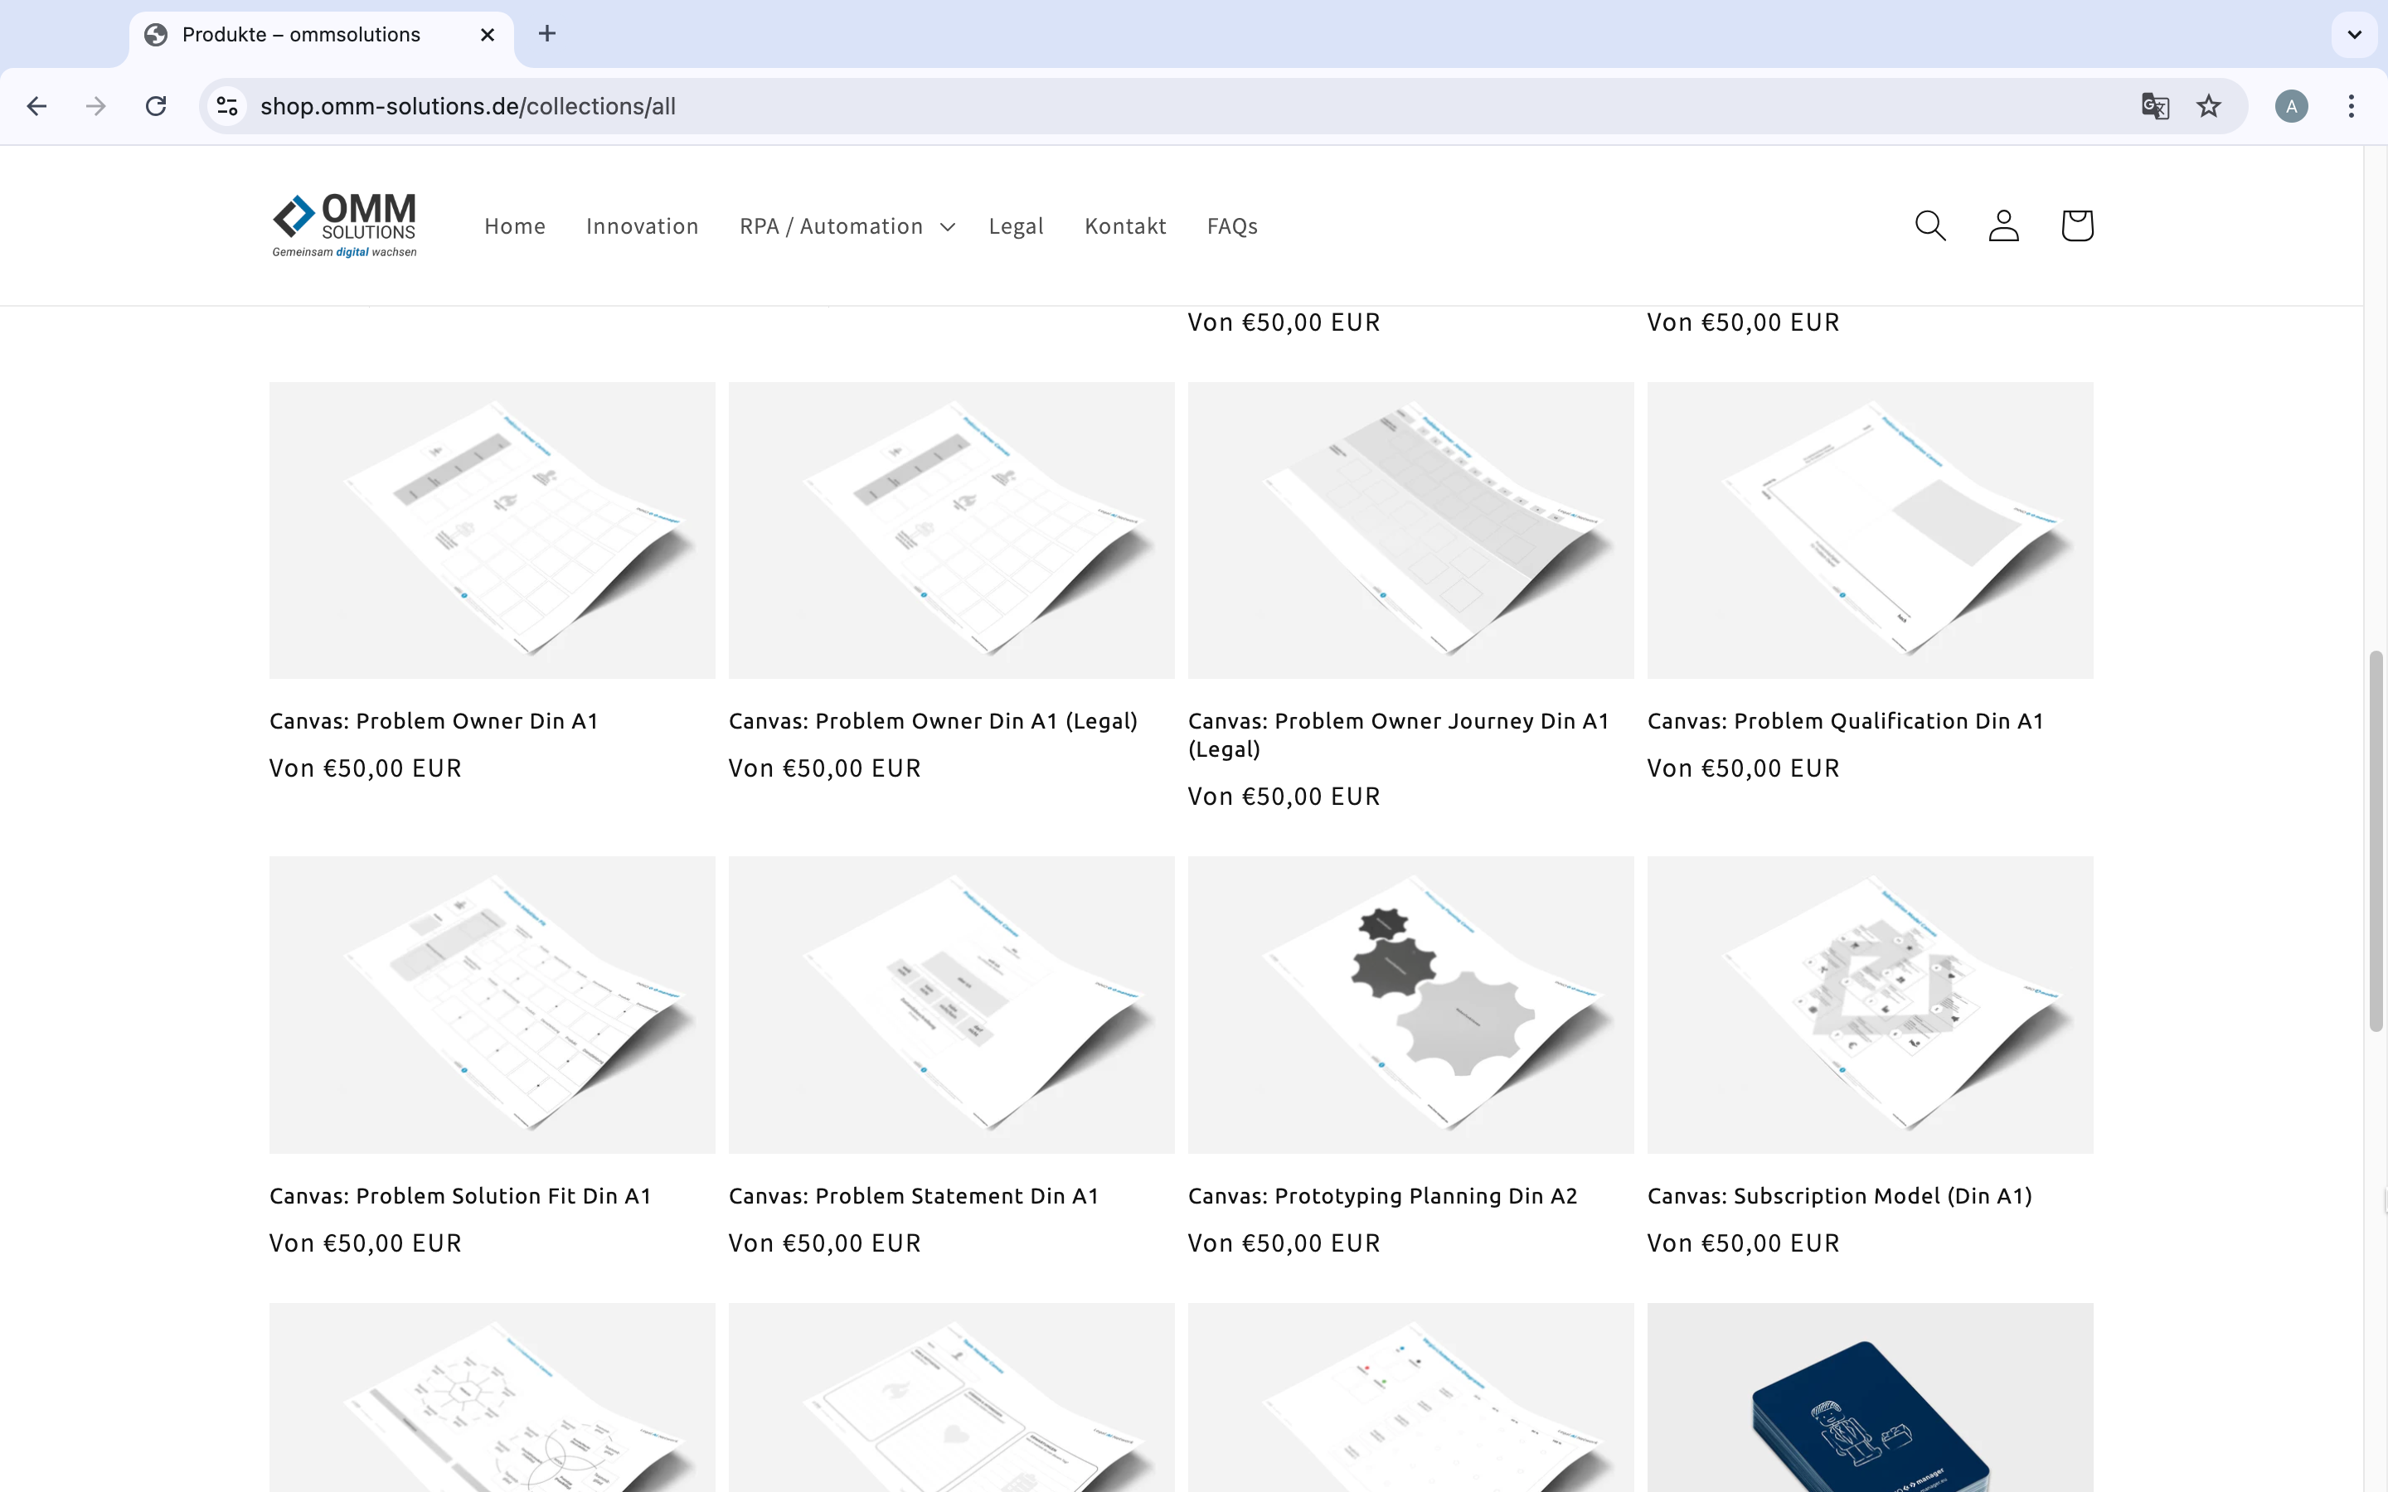The width and height of the screenshot is (2388, 1492).
Task: Open the shop search magnifier icon
Action: (1930, 226)
